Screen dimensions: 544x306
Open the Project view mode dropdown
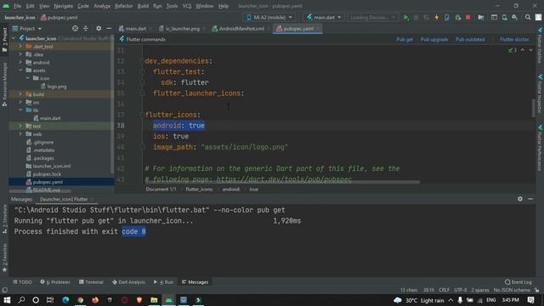click(x=27, y=28)
